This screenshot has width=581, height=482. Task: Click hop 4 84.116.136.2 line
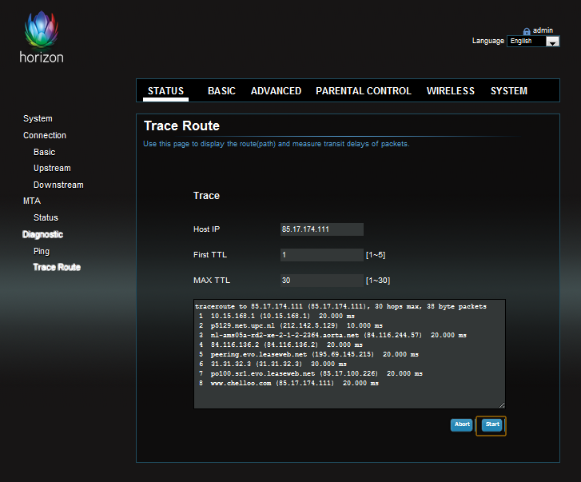[x=281, y=345]
